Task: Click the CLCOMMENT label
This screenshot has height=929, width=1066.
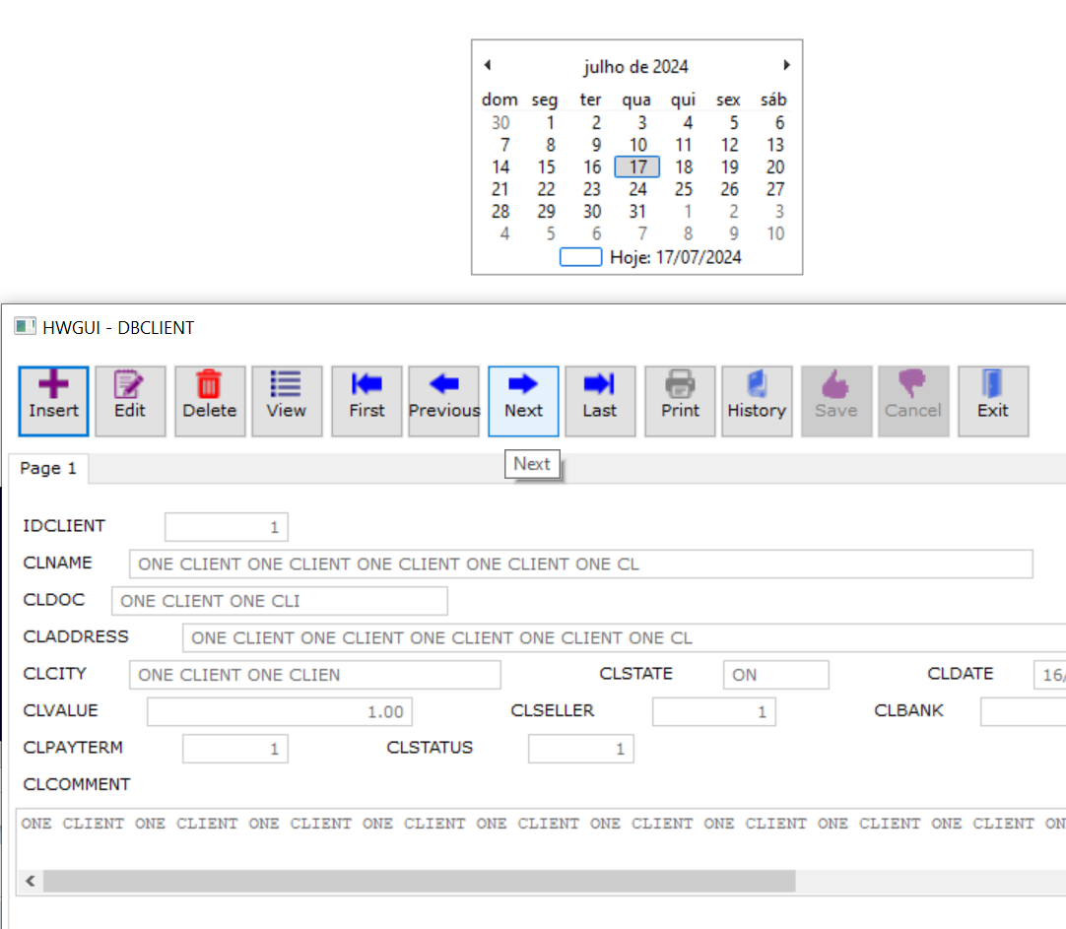Action: [x=77, y=784]
